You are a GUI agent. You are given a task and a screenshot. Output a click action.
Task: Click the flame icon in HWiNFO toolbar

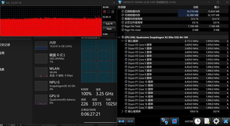point(174,121)
